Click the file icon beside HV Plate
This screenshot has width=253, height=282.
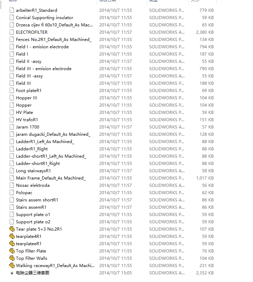12,113
